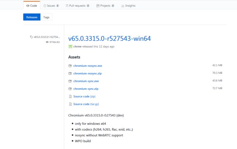Click the tag icon beside v65.0.3315.0-r52754
Viewport: 237px width, 149px height.
coord(31,37)
